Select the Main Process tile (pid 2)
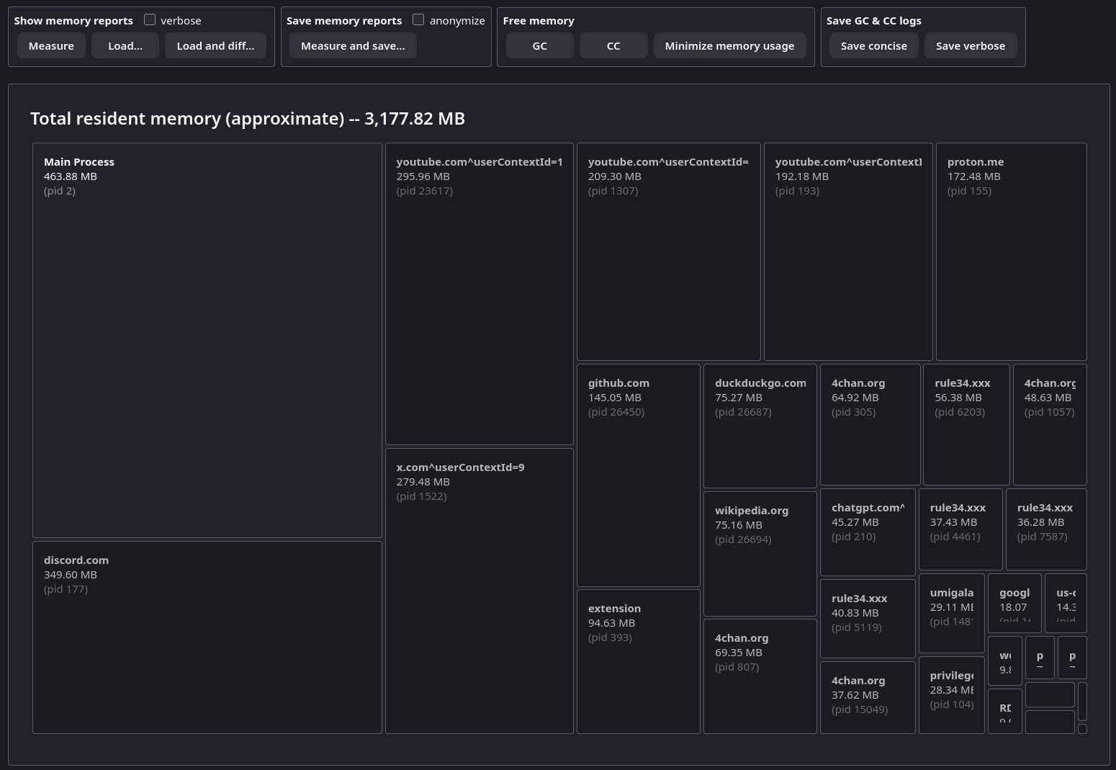The height and width of the screenshot is (770, 1116). coord(207,340)
